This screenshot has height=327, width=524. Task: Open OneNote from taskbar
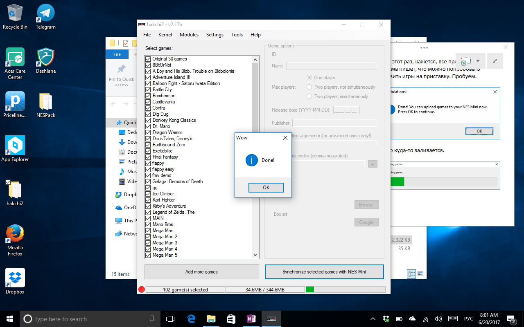251,319
